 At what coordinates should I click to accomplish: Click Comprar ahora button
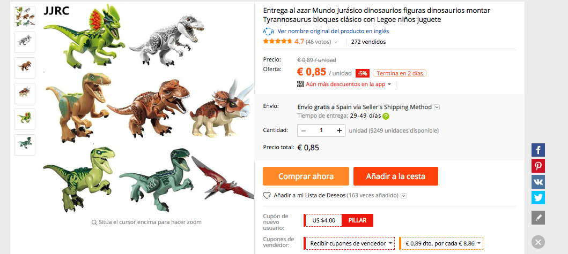[x=306, y=176]
